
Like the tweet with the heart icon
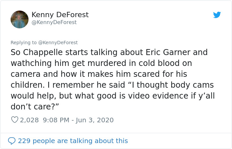pos(15,120)
